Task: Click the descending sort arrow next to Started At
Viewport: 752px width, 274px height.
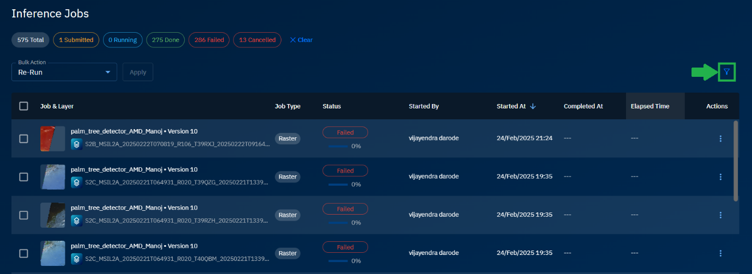Action: 533,106
